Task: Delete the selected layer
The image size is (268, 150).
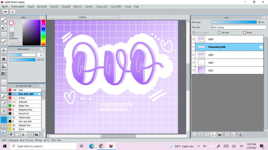Action: [241, 135]
